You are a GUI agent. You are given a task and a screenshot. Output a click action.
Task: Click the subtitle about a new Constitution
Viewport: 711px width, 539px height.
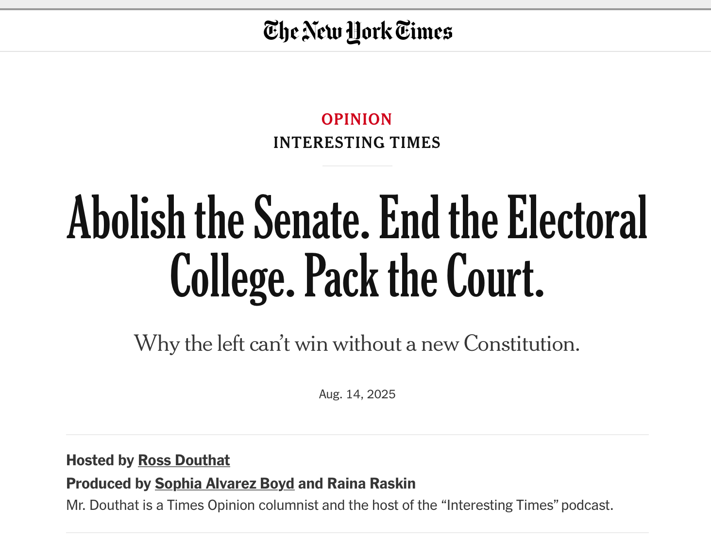(x=357, y=343)
